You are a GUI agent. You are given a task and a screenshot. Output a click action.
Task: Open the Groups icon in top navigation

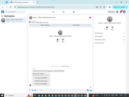[x=74, y=12]
